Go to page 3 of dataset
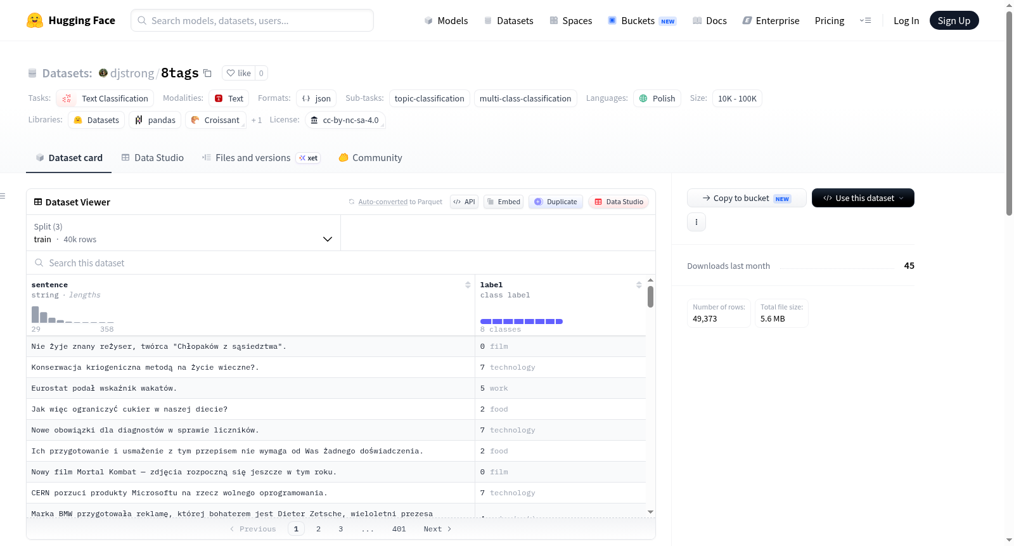Screen dimensions: 1014x546 [340, 529]
